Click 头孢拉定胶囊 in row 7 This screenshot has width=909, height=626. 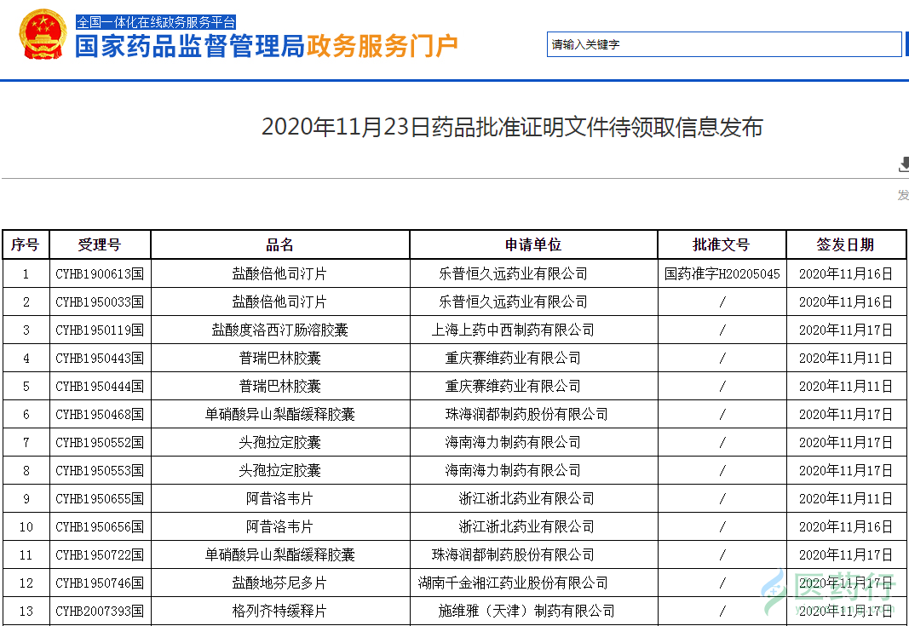(280, 442)
